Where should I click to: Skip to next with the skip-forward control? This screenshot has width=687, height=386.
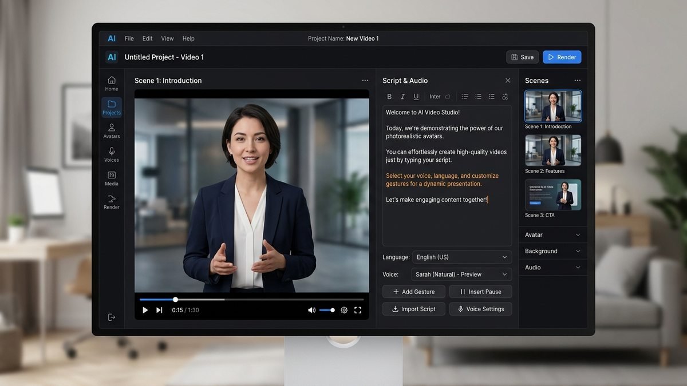159,310
